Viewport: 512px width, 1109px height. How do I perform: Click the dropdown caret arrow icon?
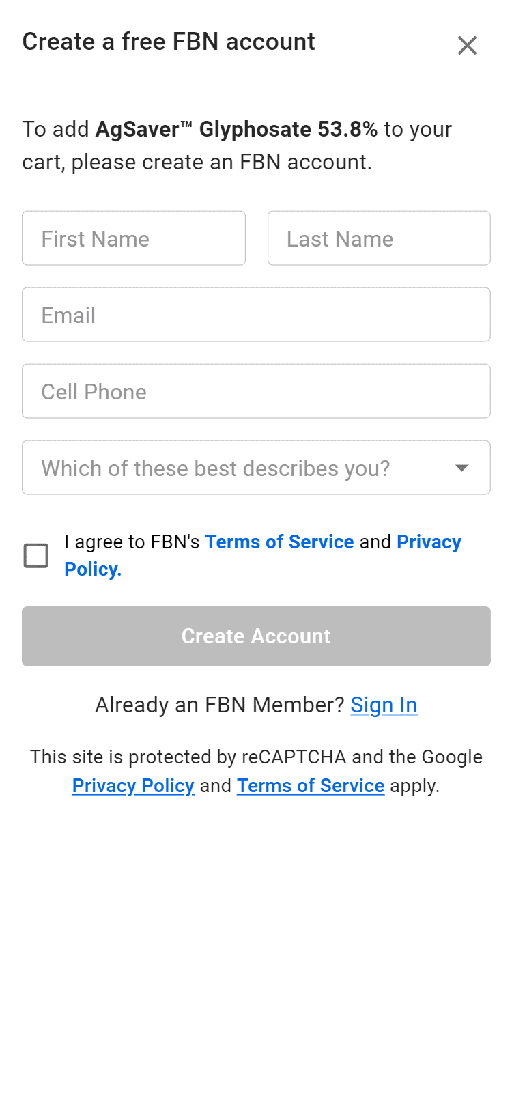click(x=462, y=468)
